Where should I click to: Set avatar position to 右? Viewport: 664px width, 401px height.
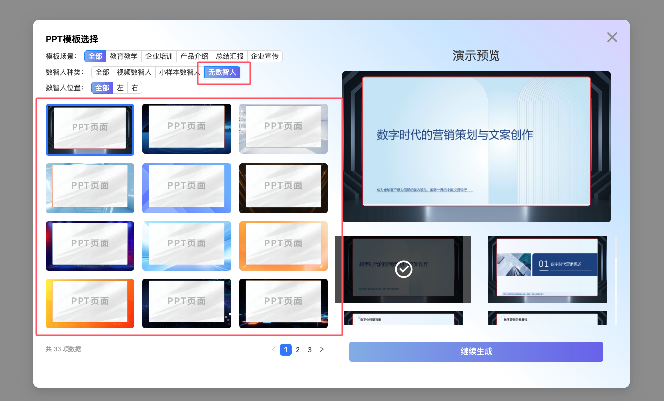tap(135, 88)
